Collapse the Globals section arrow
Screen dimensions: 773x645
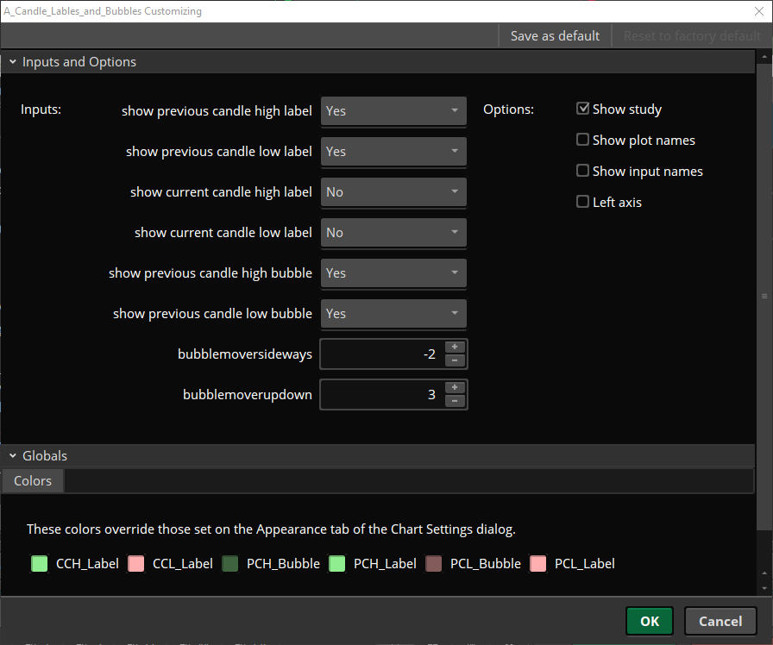(13, 456)
